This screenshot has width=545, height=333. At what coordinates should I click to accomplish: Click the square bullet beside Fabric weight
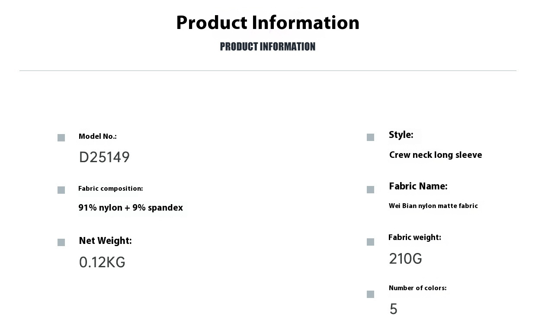pyautogui.click(x=370, y=242)
